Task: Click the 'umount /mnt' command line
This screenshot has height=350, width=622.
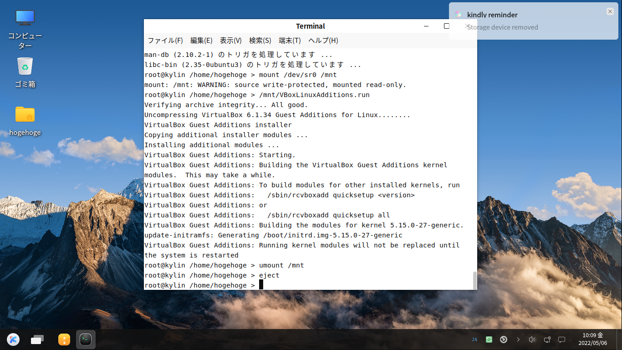Action: (224, 265)
